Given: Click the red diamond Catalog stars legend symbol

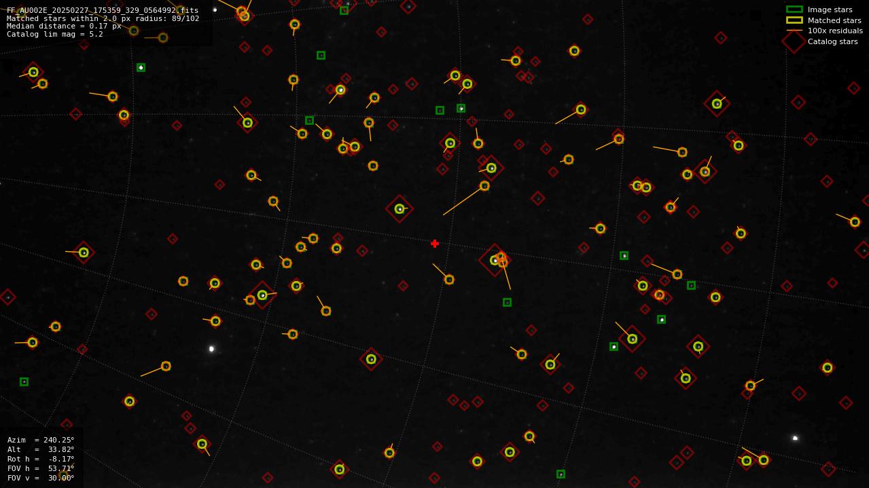Looking at the screenshot, I should 794,41.
